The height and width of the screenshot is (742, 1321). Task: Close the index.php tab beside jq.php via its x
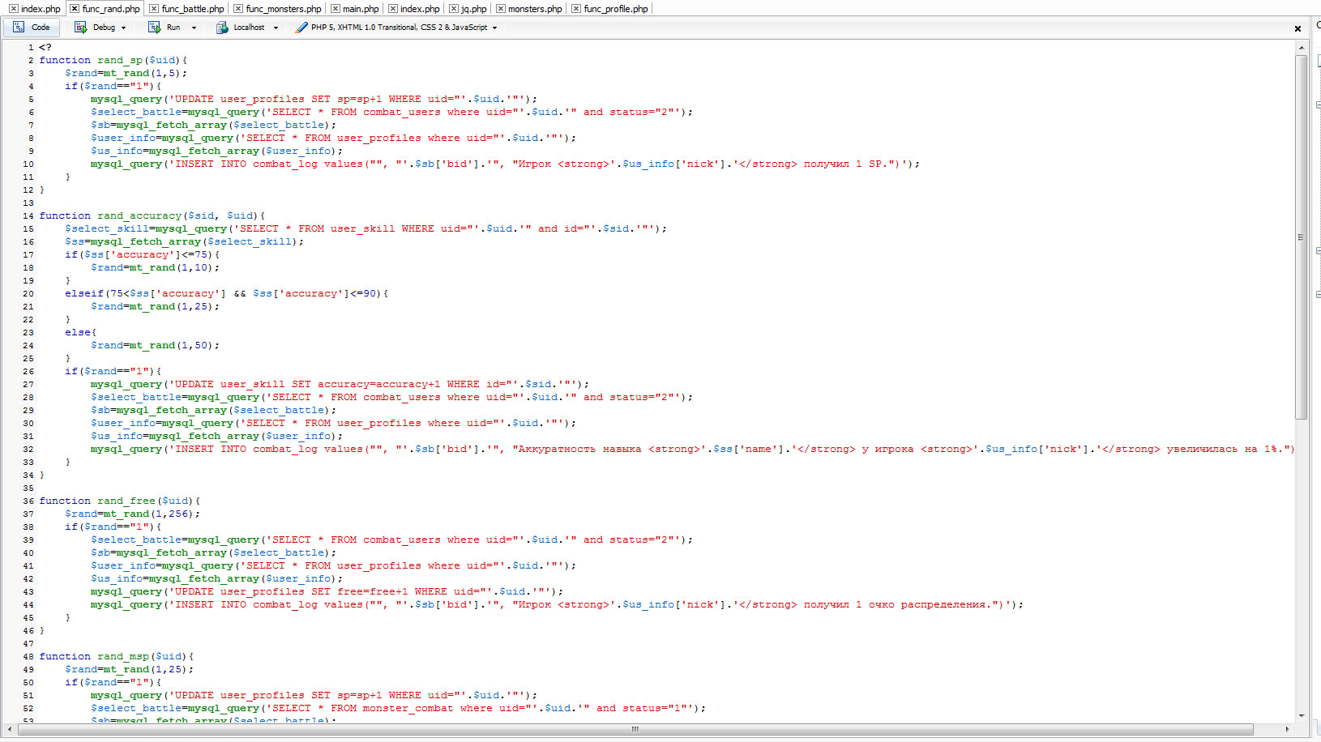(393, 9)
